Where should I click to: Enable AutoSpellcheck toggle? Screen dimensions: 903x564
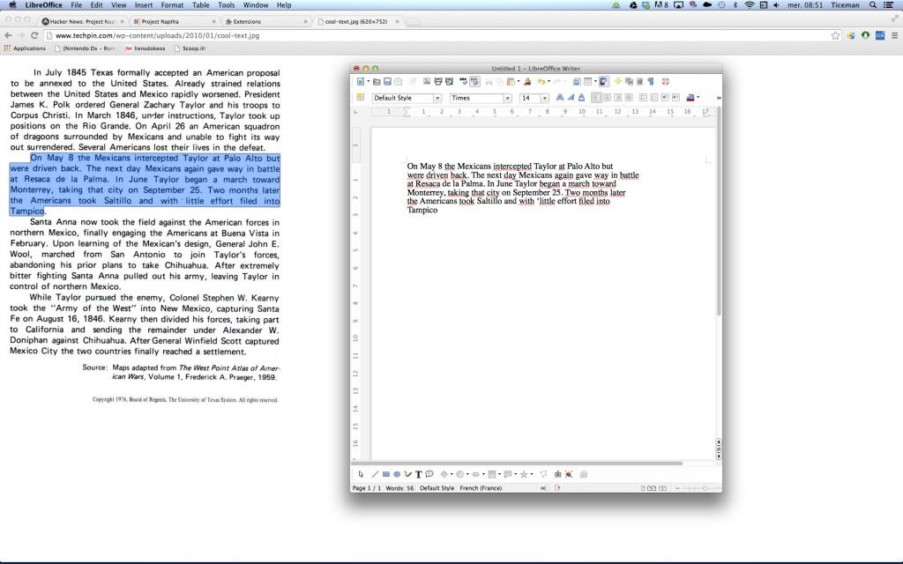click(475, 81)
